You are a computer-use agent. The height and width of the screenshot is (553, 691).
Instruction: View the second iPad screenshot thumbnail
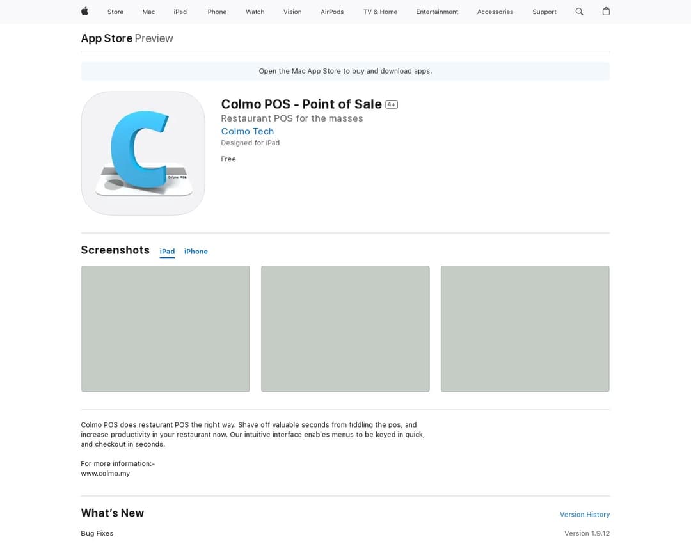point(345,328)
